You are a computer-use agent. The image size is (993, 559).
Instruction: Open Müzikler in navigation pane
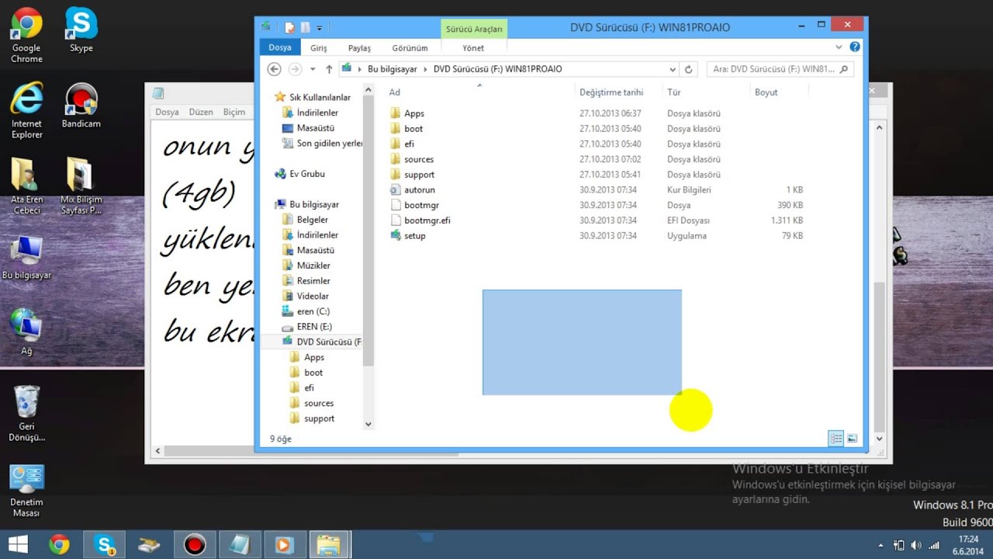[313, 266]
